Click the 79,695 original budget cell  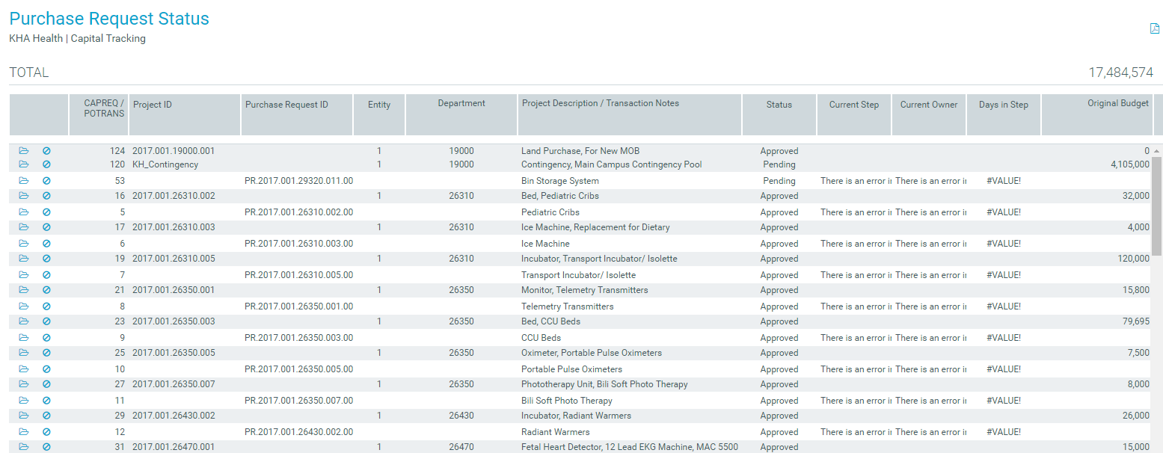pos(1136,321)
